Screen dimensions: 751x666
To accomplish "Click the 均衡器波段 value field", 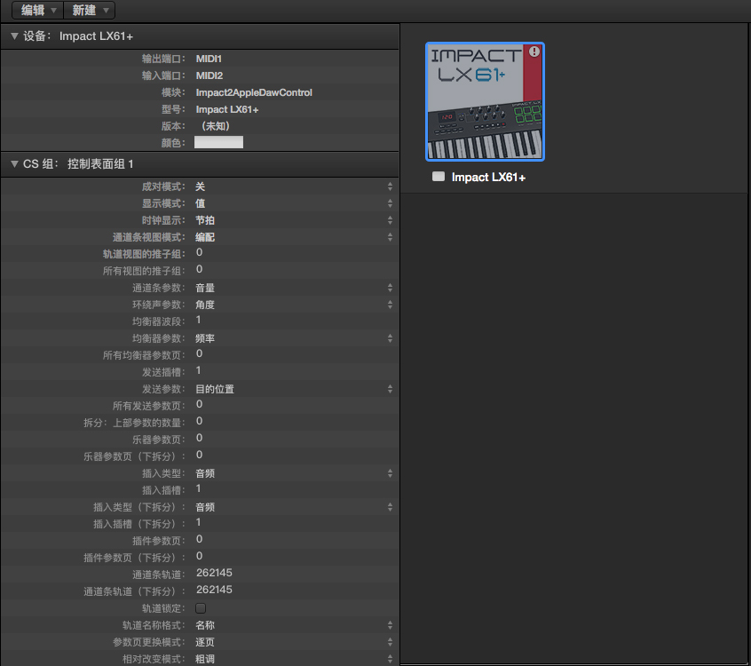I will [199, 321].
